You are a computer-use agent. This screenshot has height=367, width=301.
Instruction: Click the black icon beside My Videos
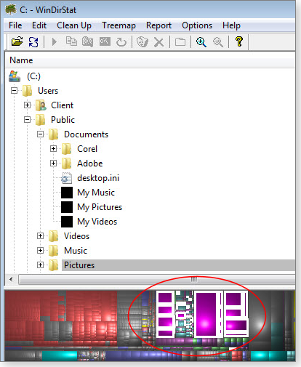(67, 222)
